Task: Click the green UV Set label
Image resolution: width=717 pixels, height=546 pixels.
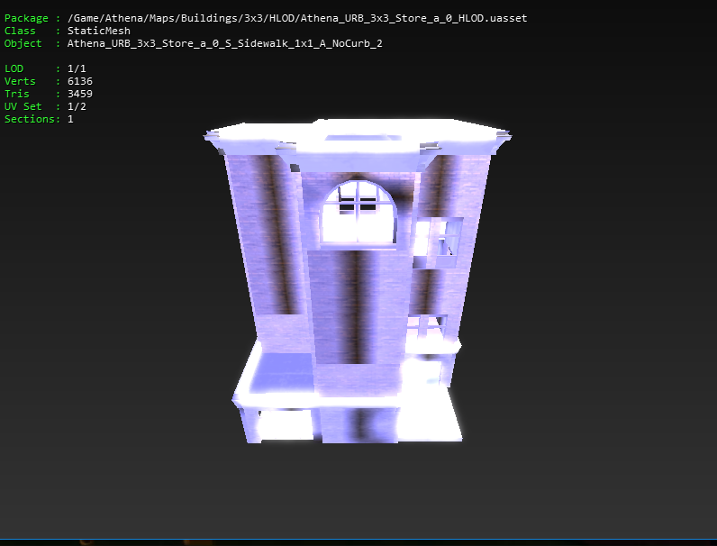Action: click(x=23, y=106)
